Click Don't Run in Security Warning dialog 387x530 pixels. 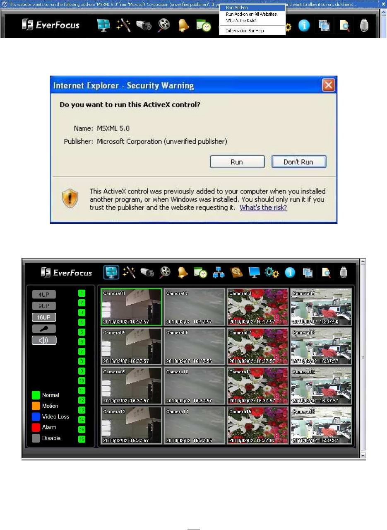click(299, 162)
